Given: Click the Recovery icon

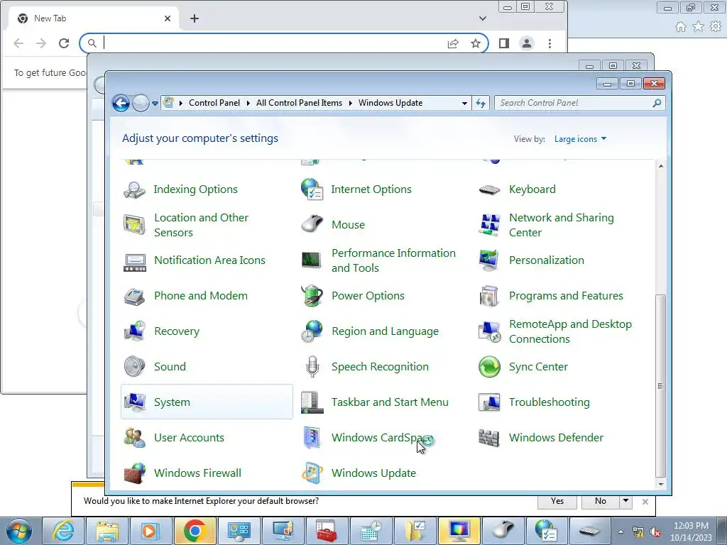Looking at the screenshot, I should (x=134, y=331).
